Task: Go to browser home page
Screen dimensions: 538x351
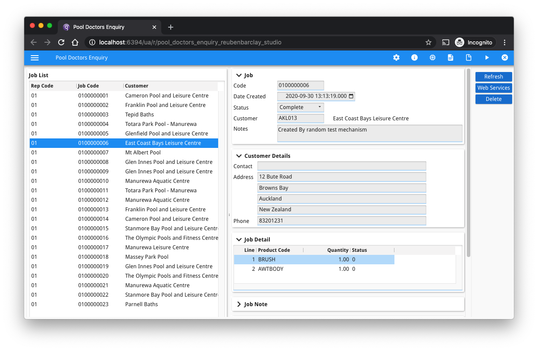Action: 75,42
